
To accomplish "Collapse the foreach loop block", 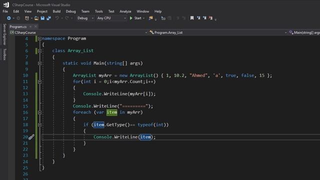I will pyautogui.click(x=40, y=112).
